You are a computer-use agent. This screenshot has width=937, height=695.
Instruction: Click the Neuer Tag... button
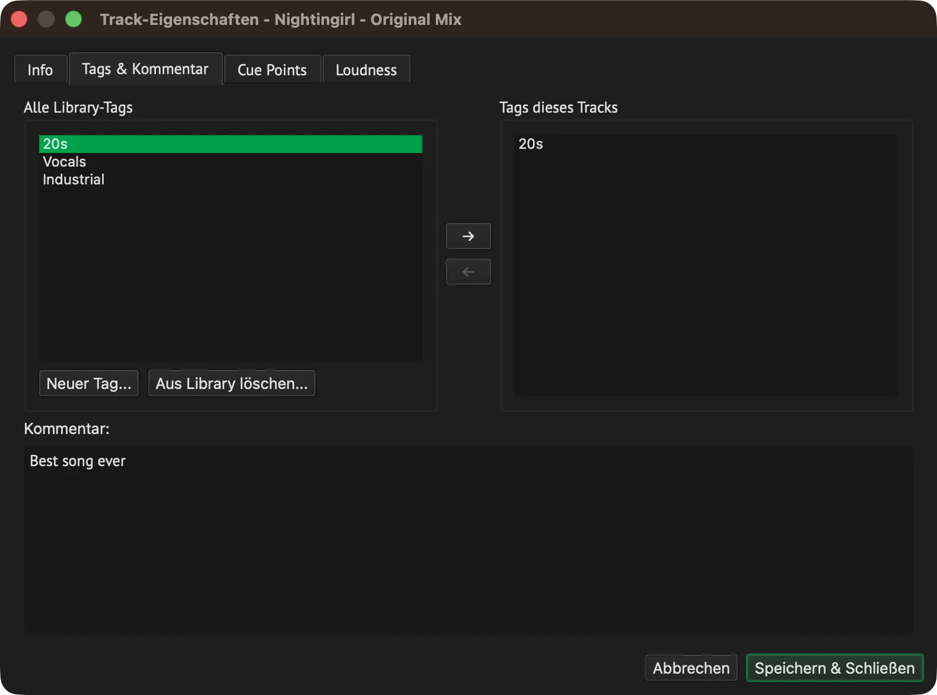89,383
